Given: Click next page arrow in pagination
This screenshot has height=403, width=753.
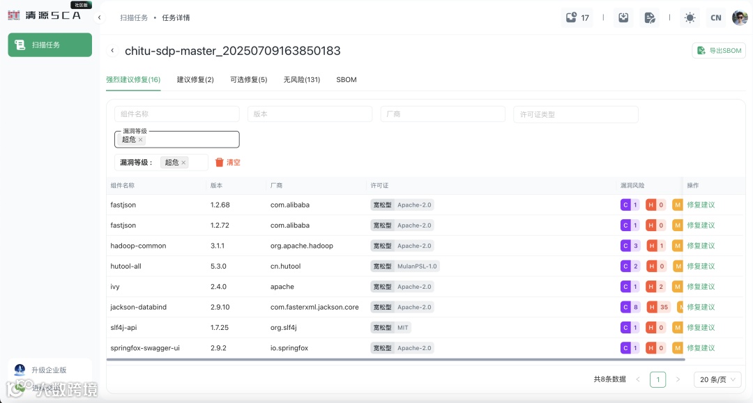Looking at the screenshot, I should coord(678,379).
